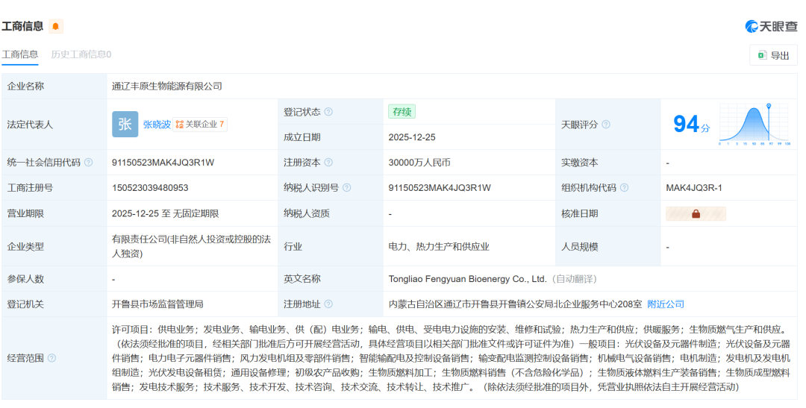Open legal representative 张晓波 link
Viewport: 806px width, 408px height.
click(157, 125)
